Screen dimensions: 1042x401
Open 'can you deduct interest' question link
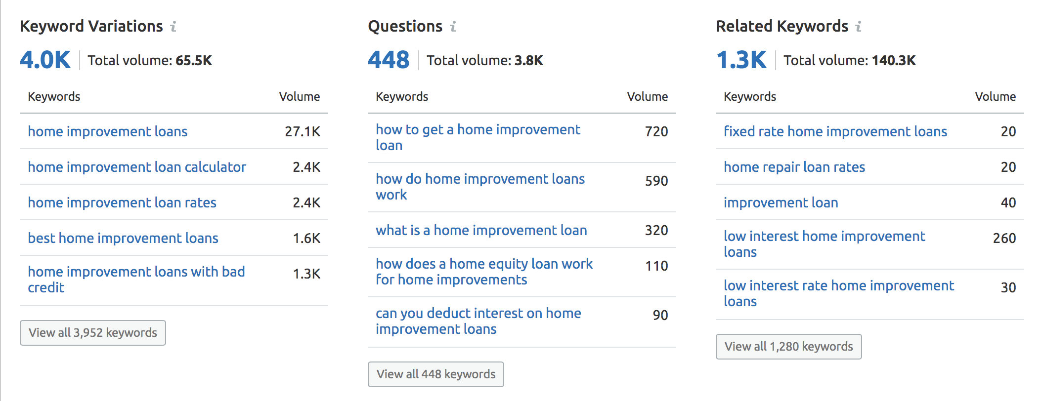pyautogui.click(x=478, y=321)
